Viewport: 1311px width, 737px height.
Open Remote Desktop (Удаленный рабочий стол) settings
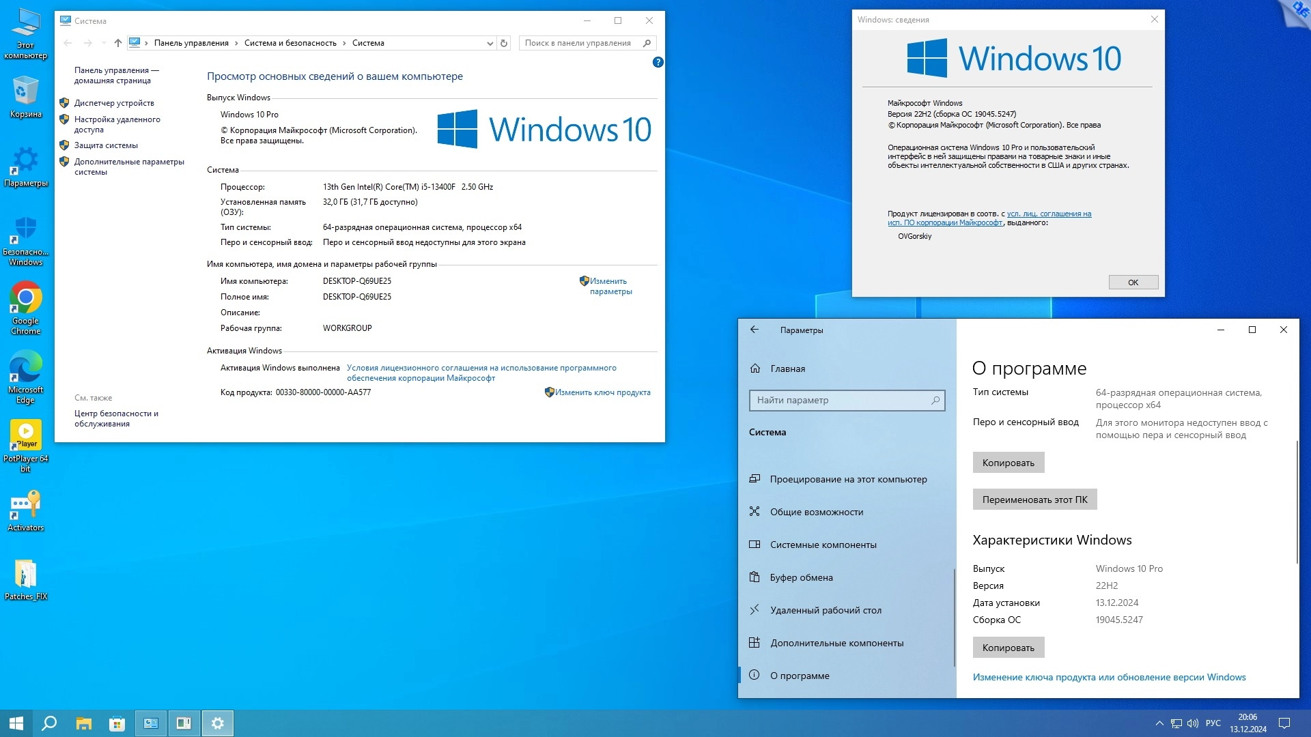(826, 610)
